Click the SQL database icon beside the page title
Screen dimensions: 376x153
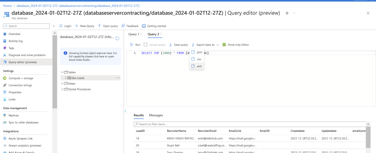point(6,15)
